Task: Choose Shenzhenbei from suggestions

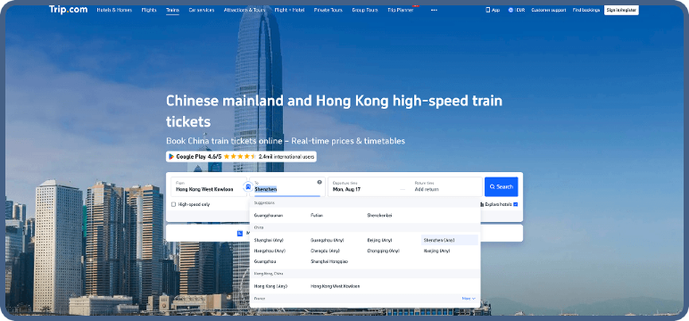Action: point(379,216)
